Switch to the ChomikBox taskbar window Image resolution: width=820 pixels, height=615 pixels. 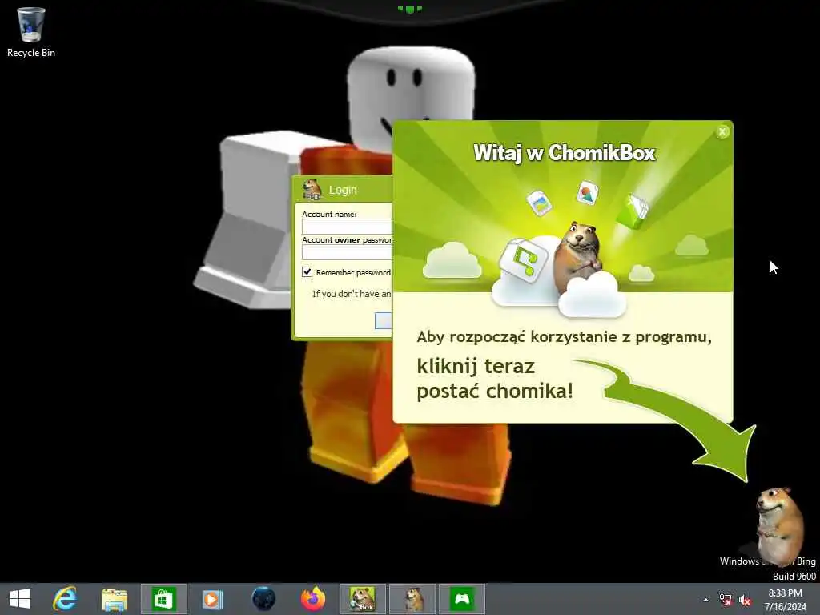(x=363, y=599)
